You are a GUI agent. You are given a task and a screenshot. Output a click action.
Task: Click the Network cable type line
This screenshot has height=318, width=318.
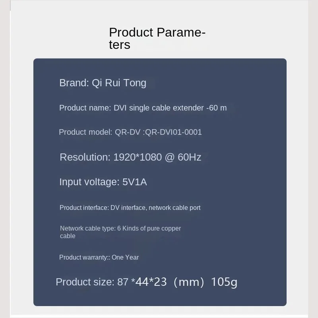(x=120, y=232)
